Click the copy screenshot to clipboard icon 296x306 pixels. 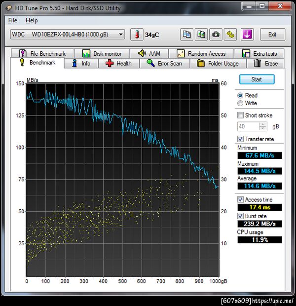[x=201, y=35]
